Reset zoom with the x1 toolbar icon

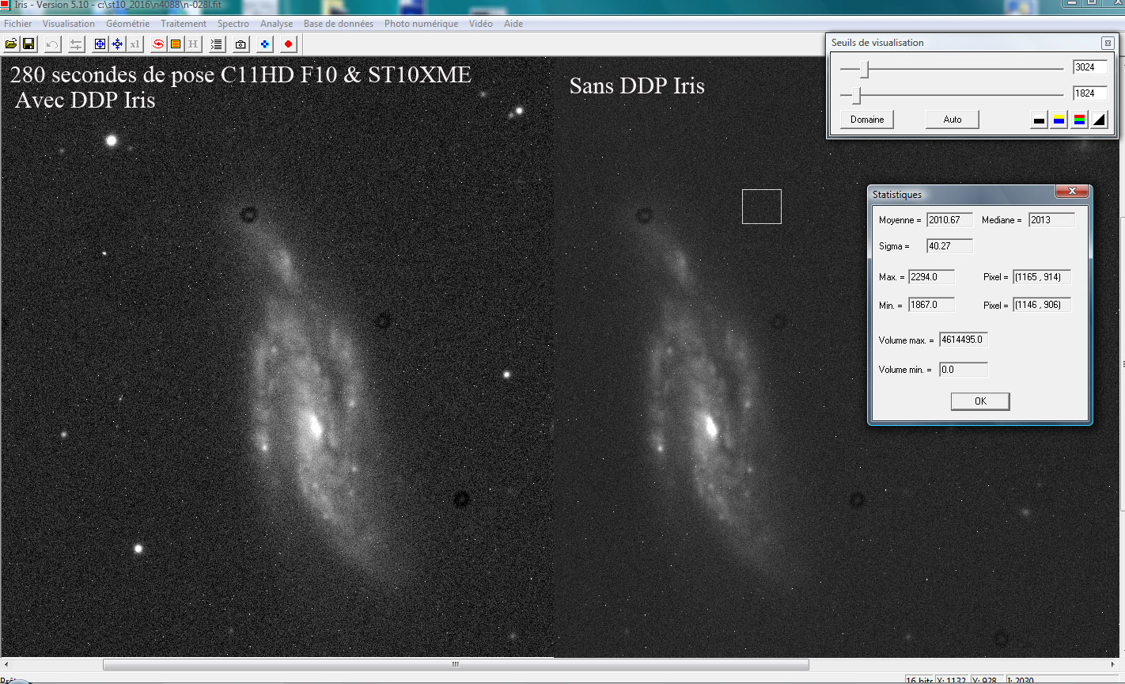point(134,44)
